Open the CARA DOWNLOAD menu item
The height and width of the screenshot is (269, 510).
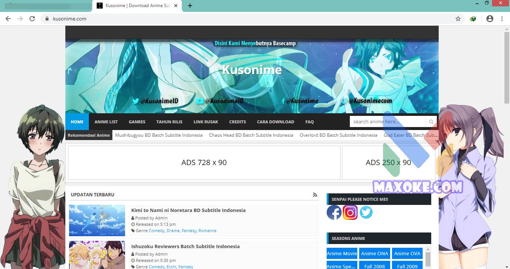(276, 122)
